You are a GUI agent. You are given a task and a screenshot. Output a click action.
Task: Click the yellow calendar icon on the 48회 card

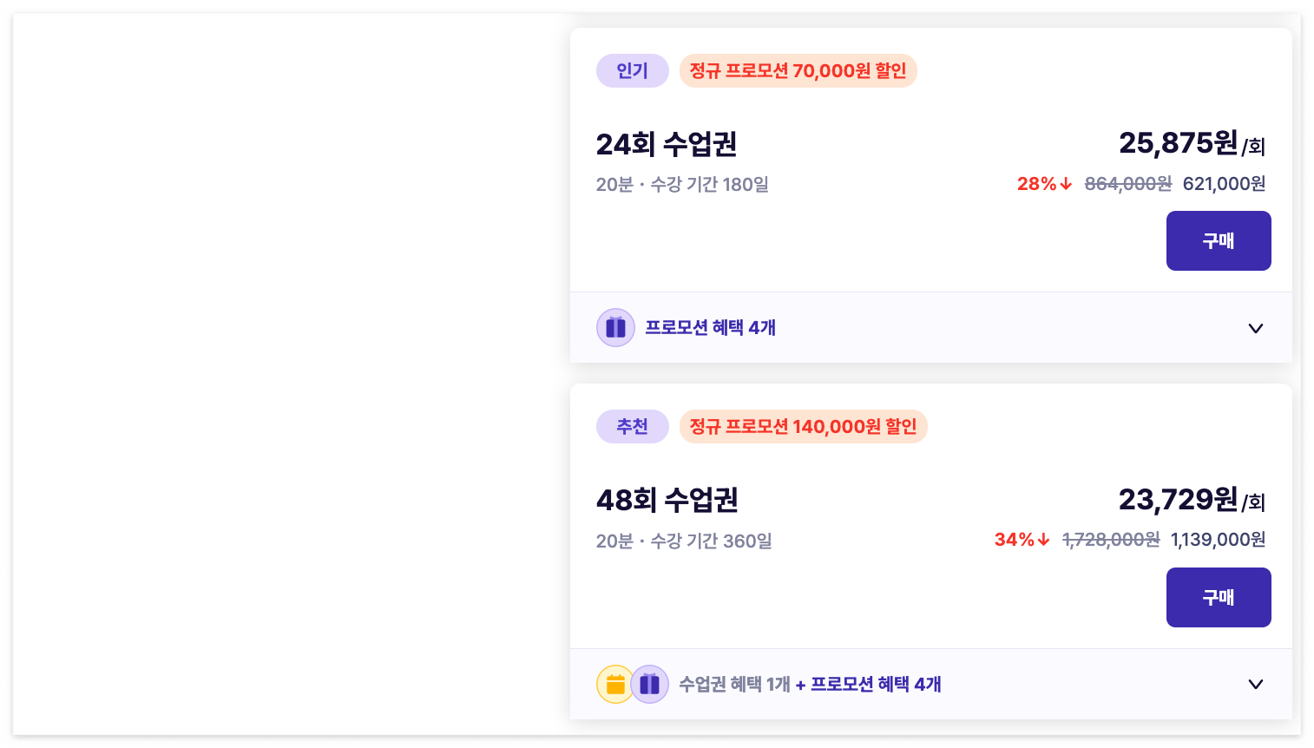615,684
